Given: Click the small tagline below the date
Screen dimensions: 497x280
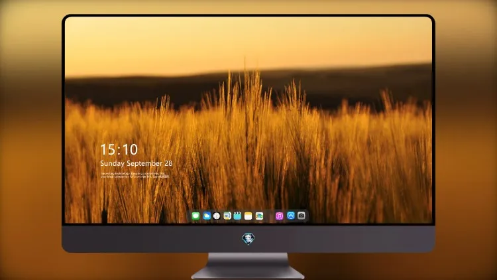Looking at the screenshot, I should click(135, 175).
